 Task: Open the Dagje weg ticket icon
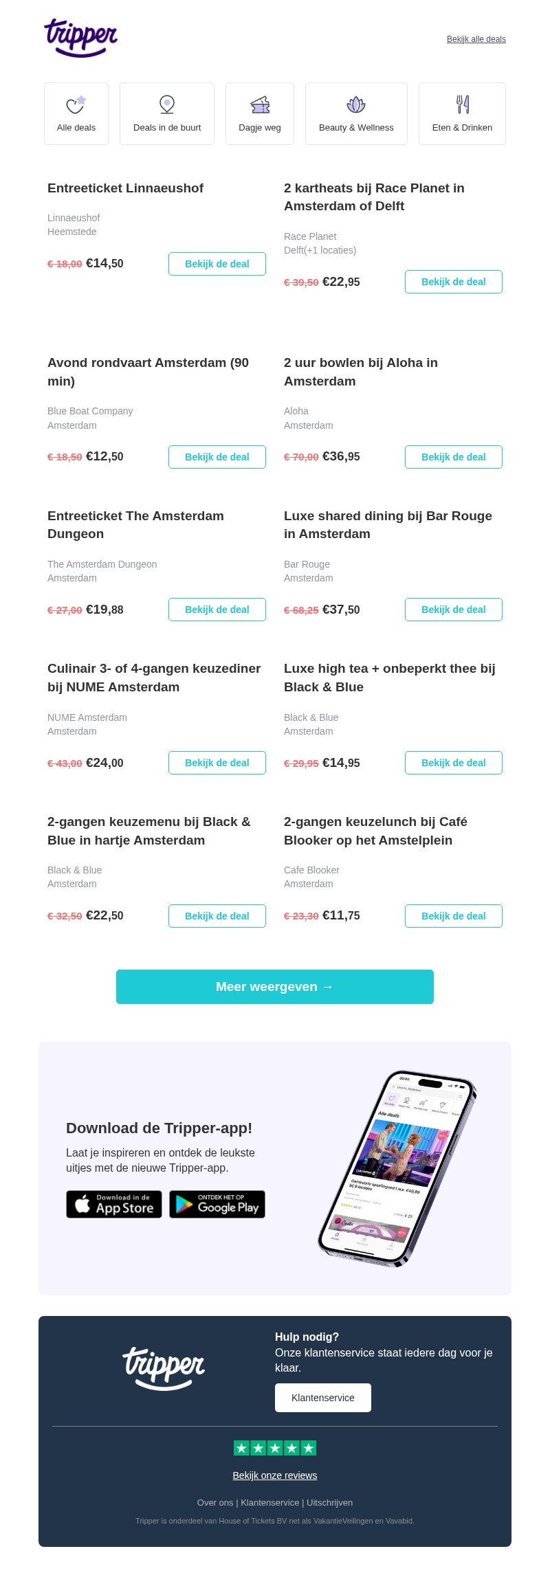[x=260, y=104]
